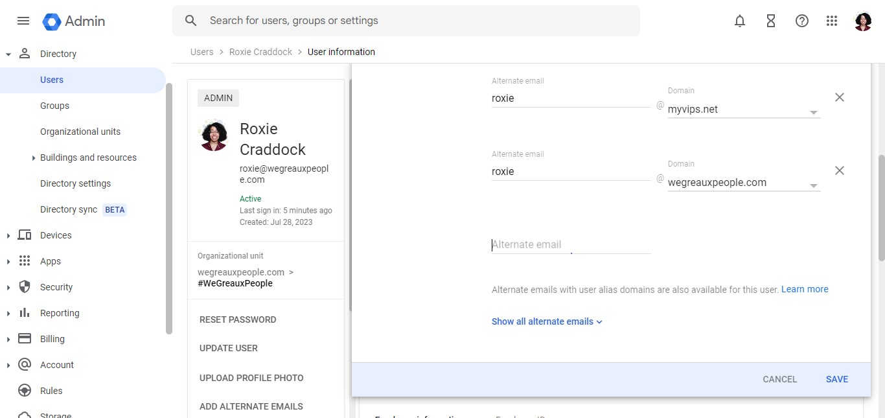This screenshot has width=885, height=418.
Task: Open the Google apps grid icon
Action: click(x=833, y=21)
